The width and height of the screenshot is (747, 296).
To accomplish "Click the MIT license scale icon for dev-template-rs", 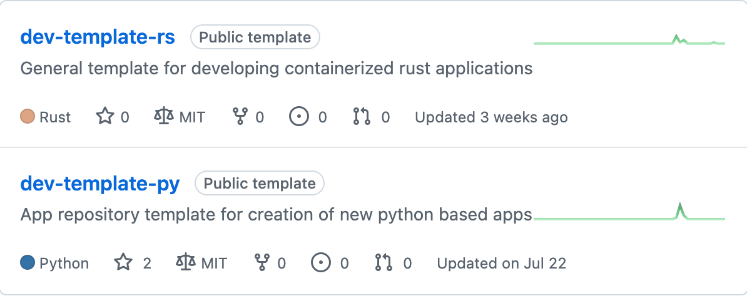I will pyautogui.click(x=164, y=117).
